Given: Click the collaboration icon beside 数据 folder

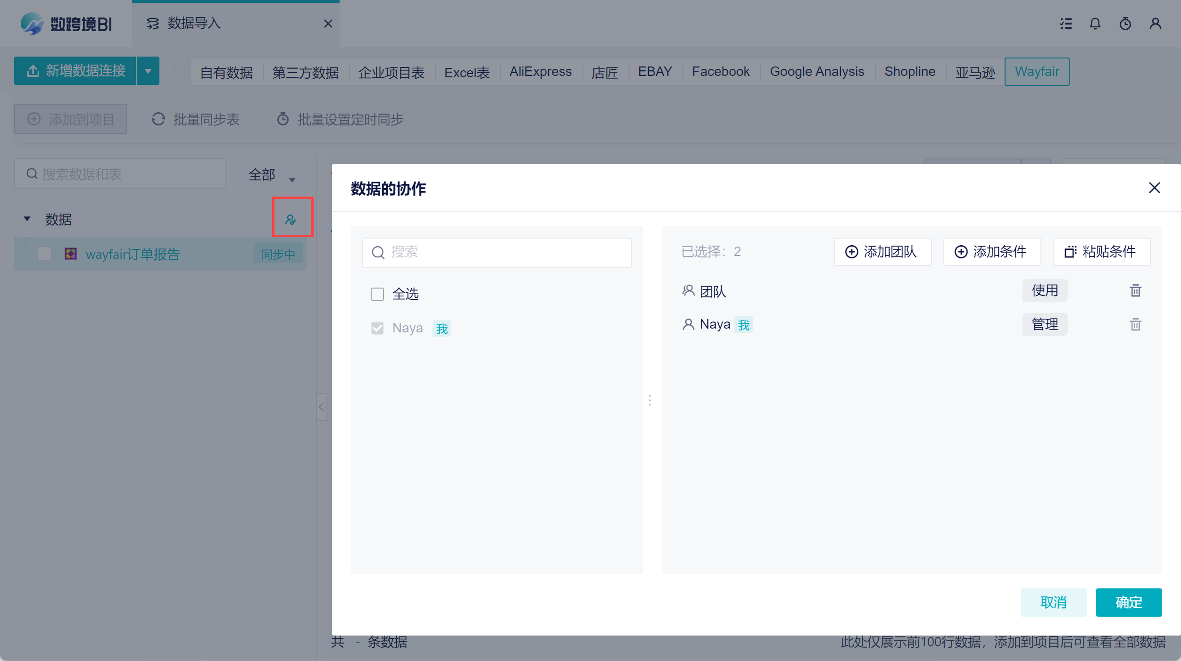Looking at the screenshot, I should point(291,220).
